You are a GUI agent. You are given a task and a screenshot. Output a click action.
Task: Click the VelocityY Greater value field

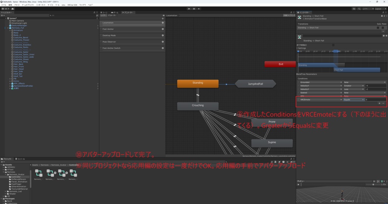375,86
